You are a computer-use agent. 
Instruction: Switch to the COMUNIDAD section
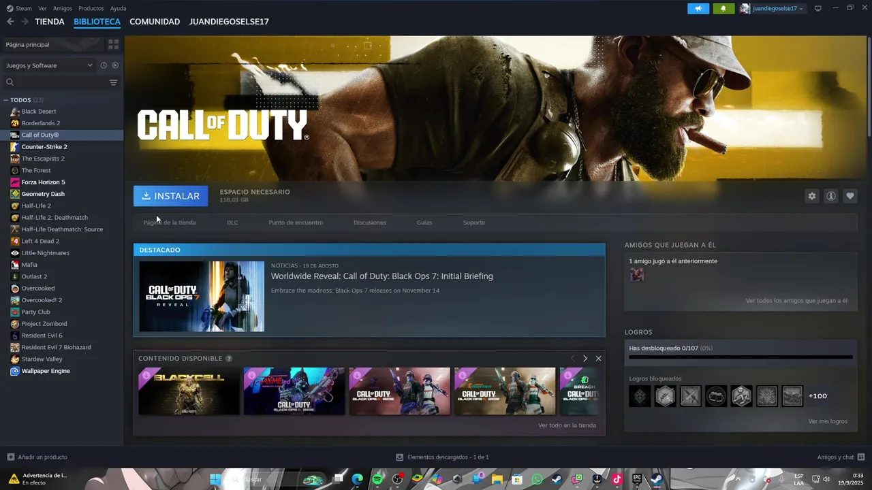155,22
